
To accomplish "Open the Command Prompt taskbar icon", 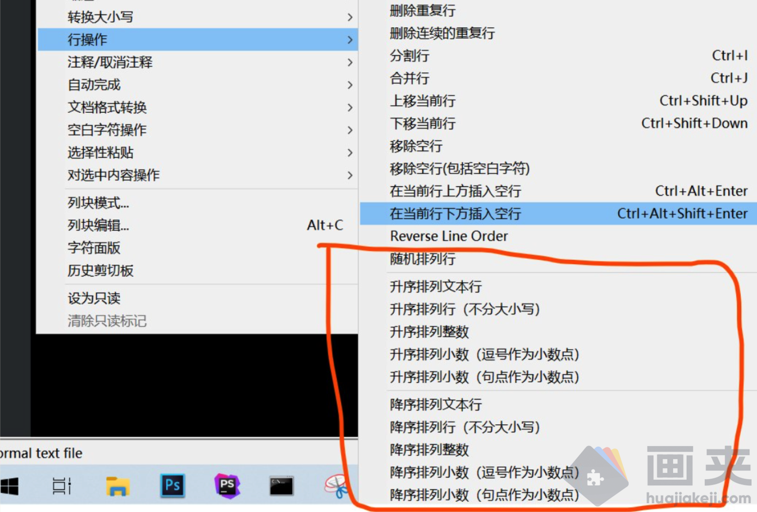I will tap(281, 485).
